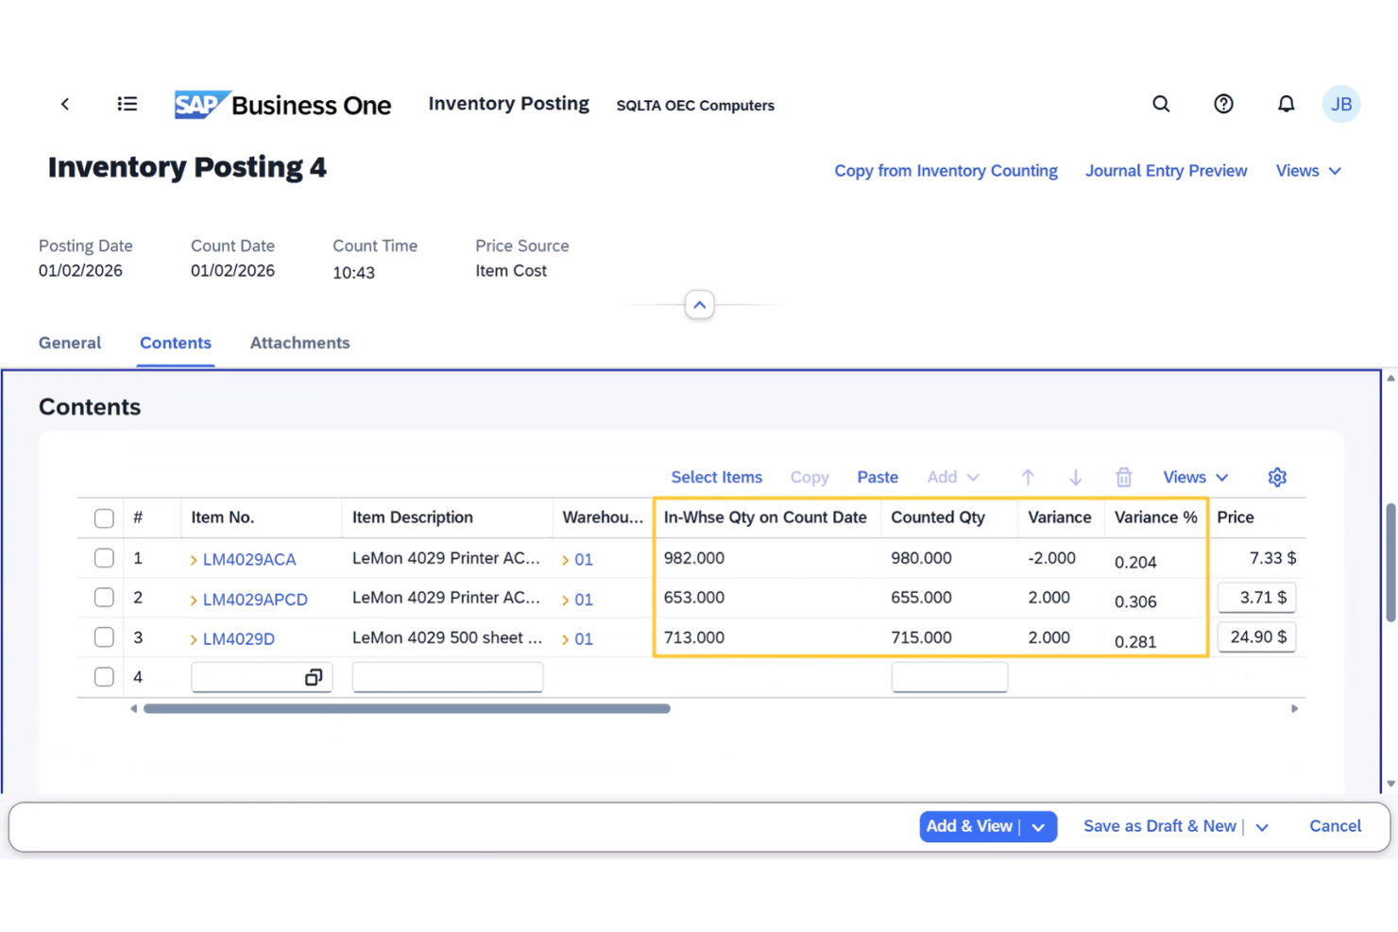Click Save as Draft & New
The height and width of the screenshot is (932, 1398).
(x=1160, y=826)
